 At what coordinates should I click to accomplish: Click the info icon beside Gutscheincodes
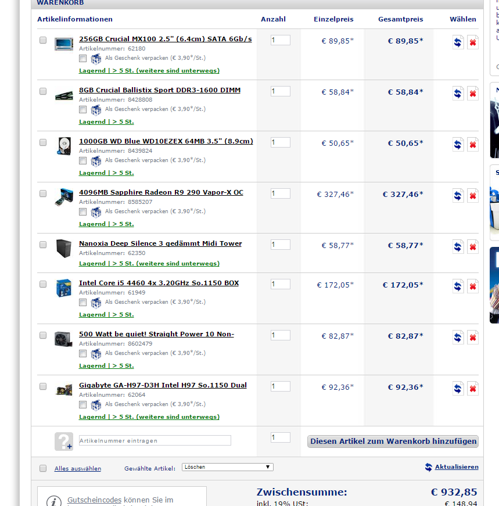tap(54, 501)
